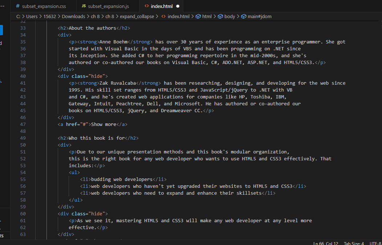
Task: Click line number 40 in the gutter
Action: tap(23, 76)
